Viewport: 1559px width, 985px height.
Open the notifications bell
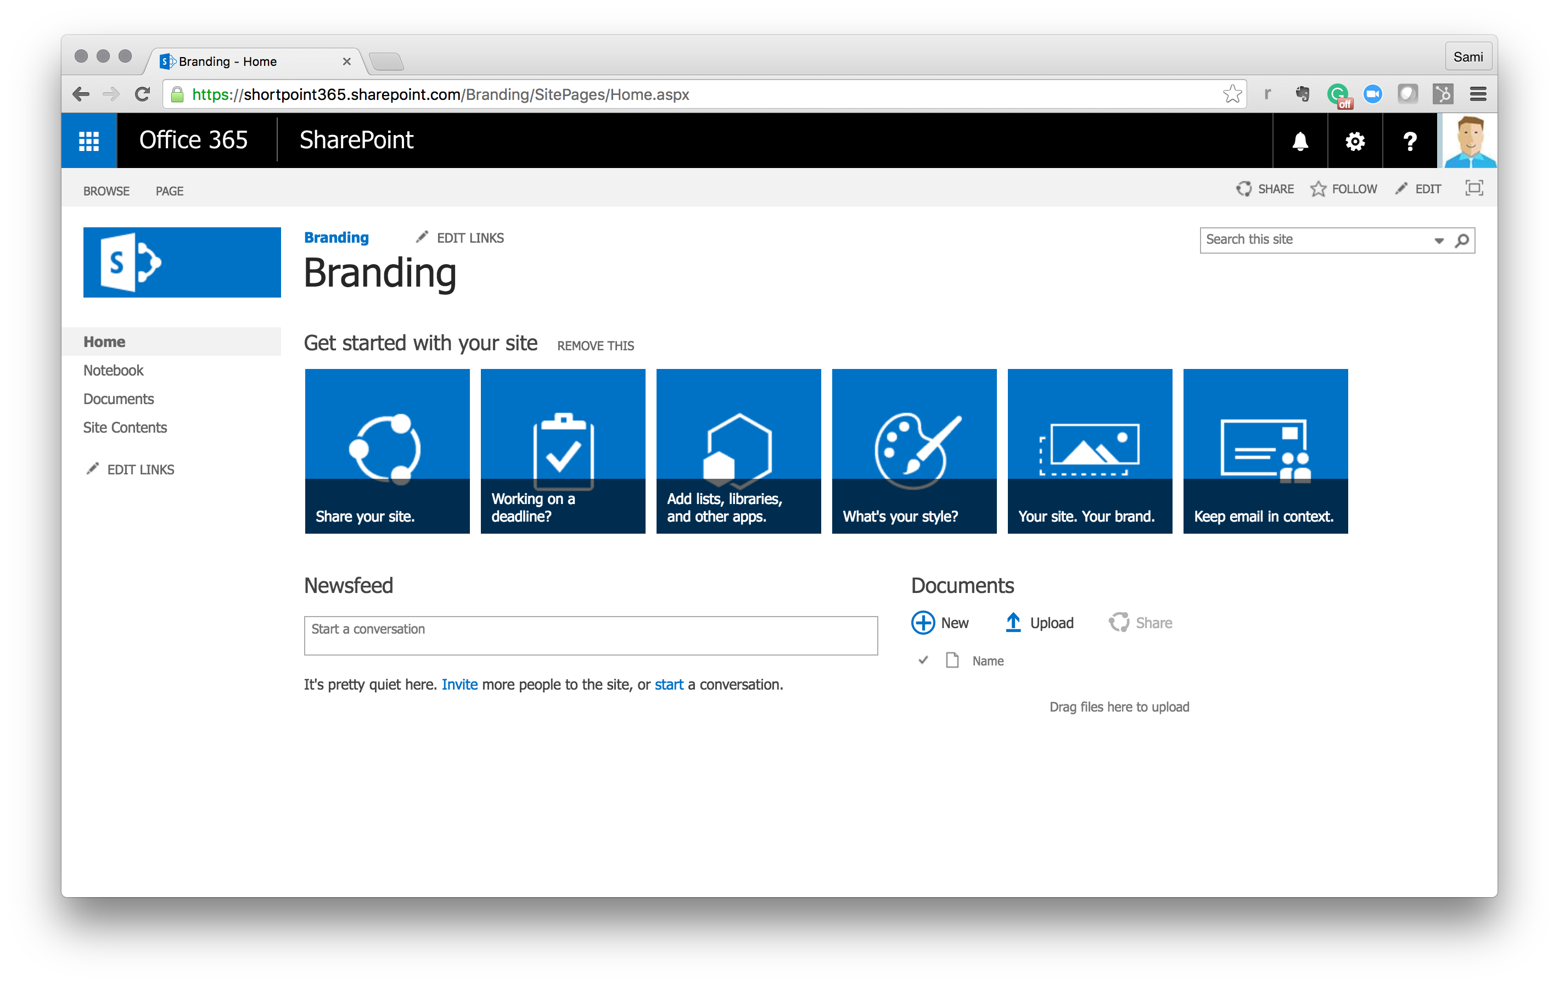click(x=1299, y=141)
